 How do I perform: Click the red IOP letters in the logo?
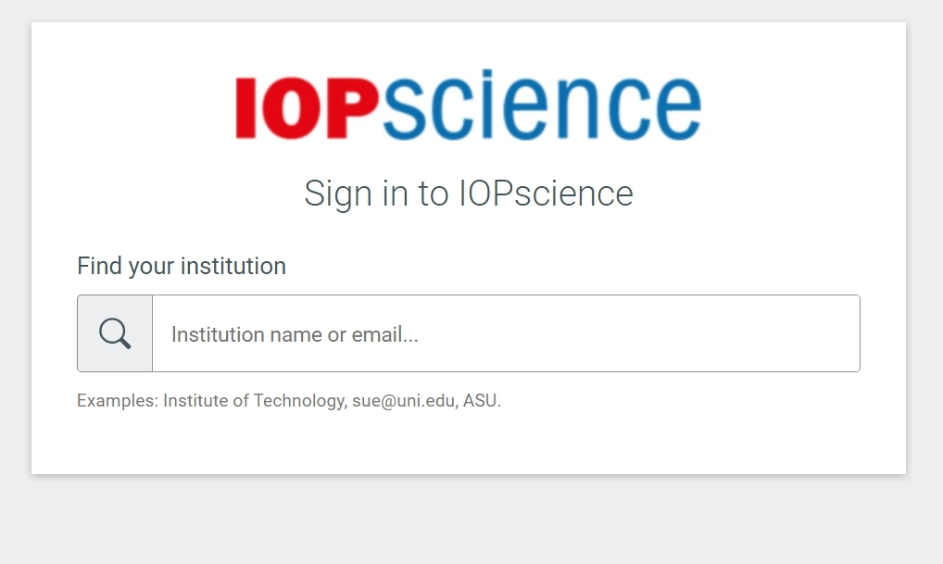[x=306, y=108]
